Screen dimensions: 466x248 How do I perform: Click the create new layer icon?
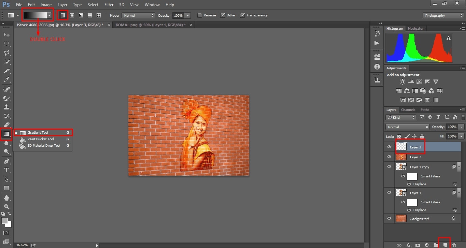pos(445,245)
